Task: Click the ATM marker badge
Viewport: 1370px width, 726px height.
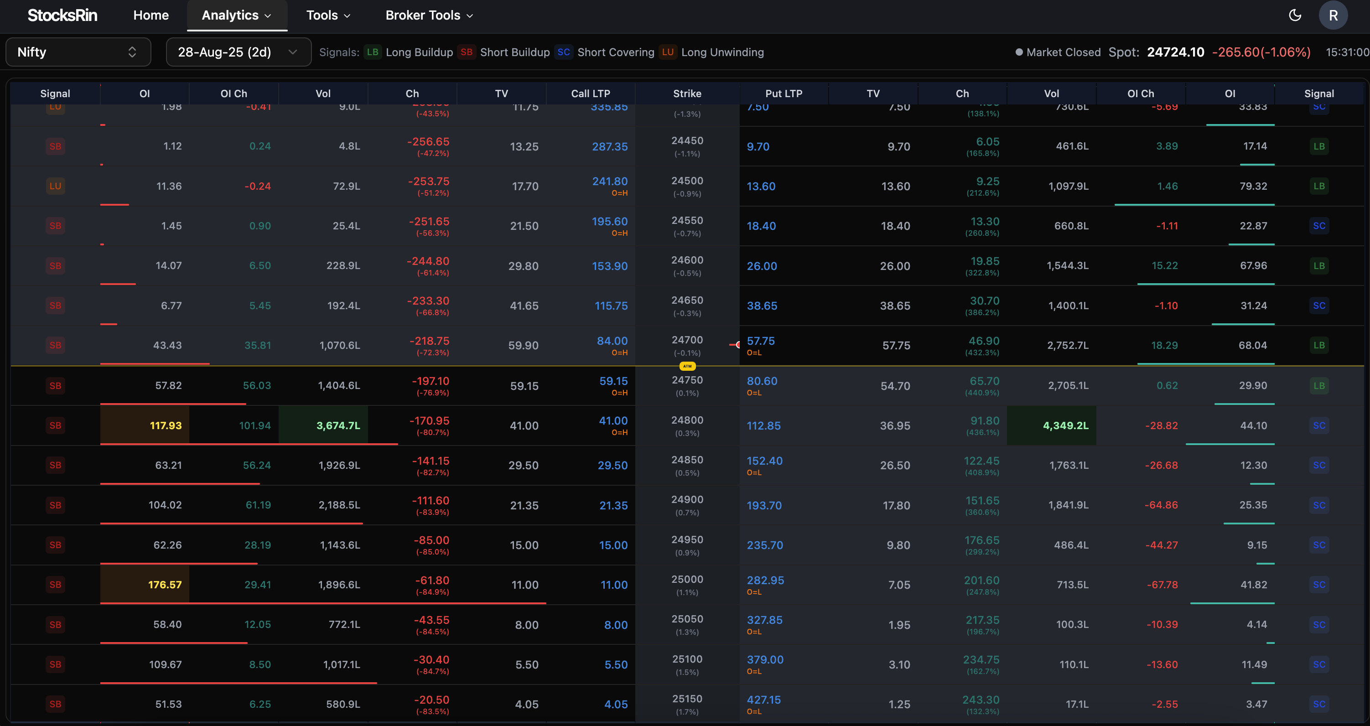Action: [687, 366]
